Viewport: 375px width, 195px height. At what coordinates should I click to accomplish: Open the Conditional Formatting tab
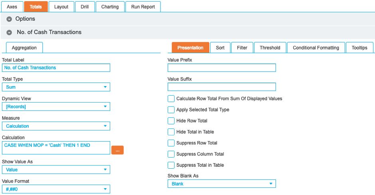[315, 48]
